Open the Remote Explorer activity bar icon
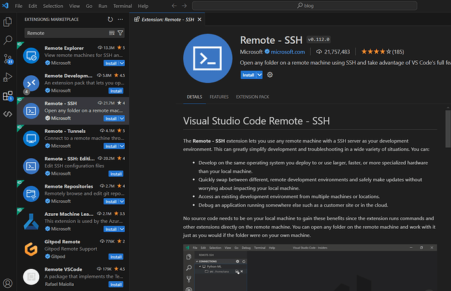451x291 pixels. pyautogui.click(x=8, y=114)
